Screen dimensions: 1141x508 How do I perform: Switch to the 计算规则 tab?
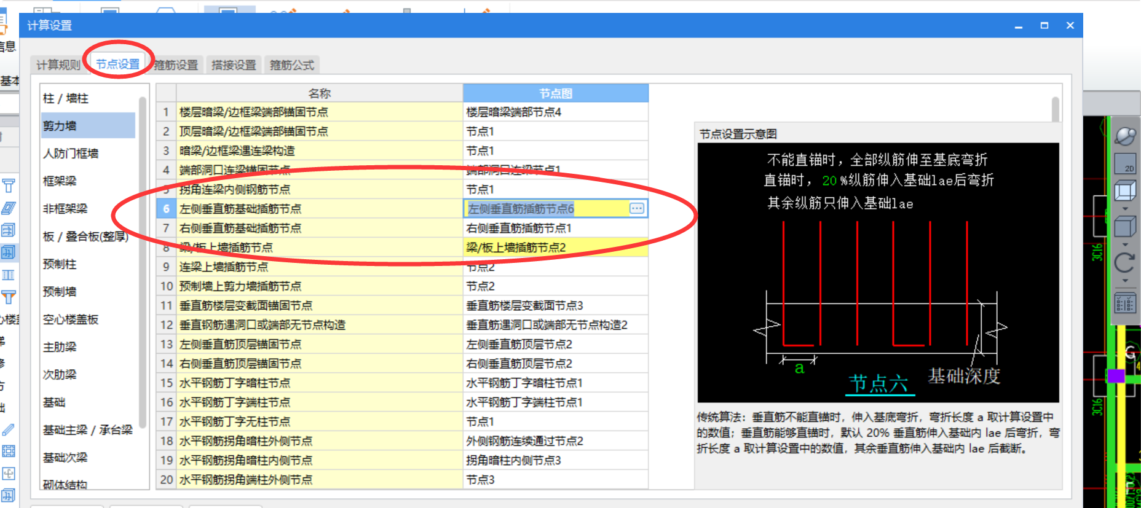[x=58, y=64]
